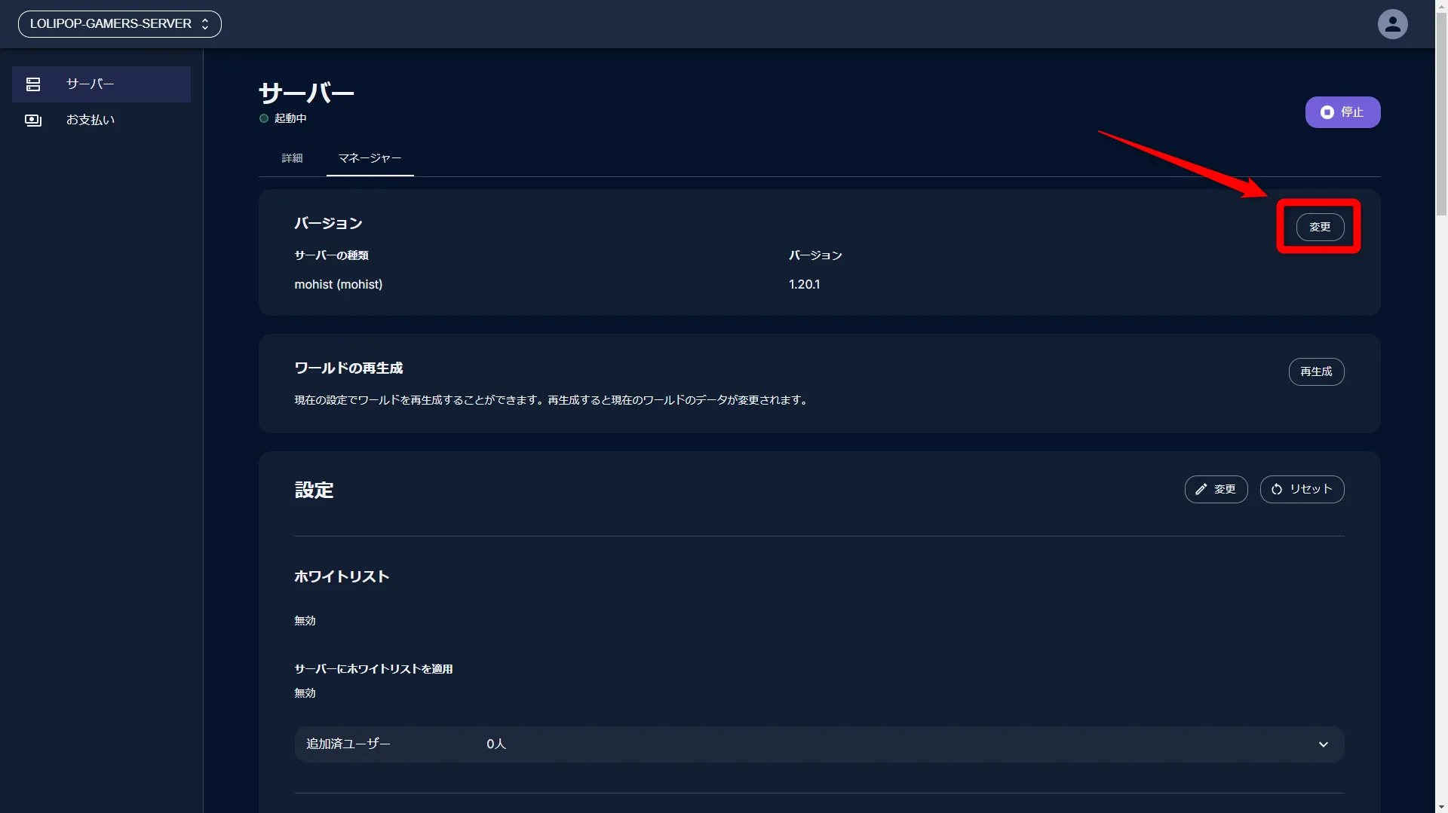The image size is (1448, 813).
Task: Click the 0人 user count
Action: (496, 744)
